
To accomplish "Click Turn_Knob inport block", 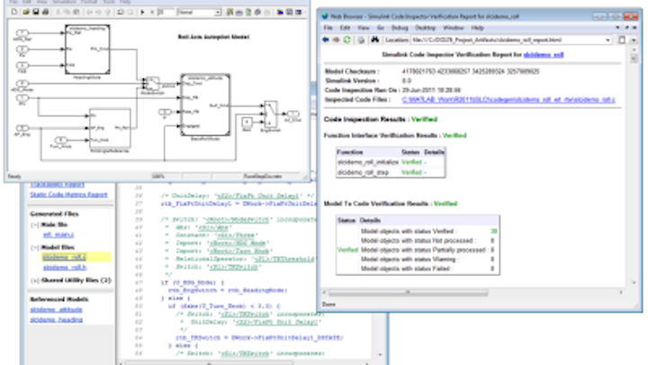I will click(x=61, y=141).
